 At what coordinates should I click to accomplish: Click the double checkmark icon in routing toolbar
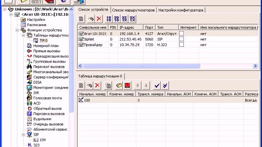point(165,85)
